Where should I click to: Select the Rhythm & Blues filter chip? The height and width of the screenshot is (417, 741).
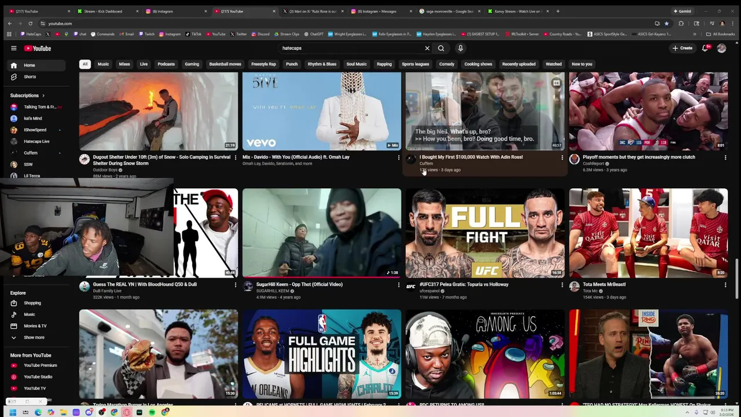point(322,64)
